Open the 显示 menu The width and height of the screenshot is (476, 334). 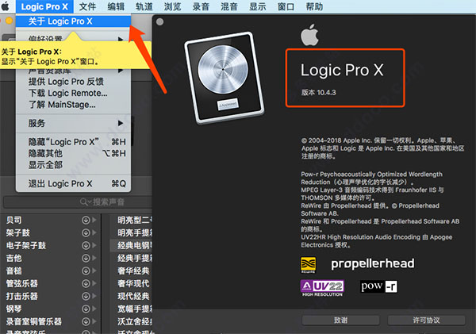coord(257,6)
